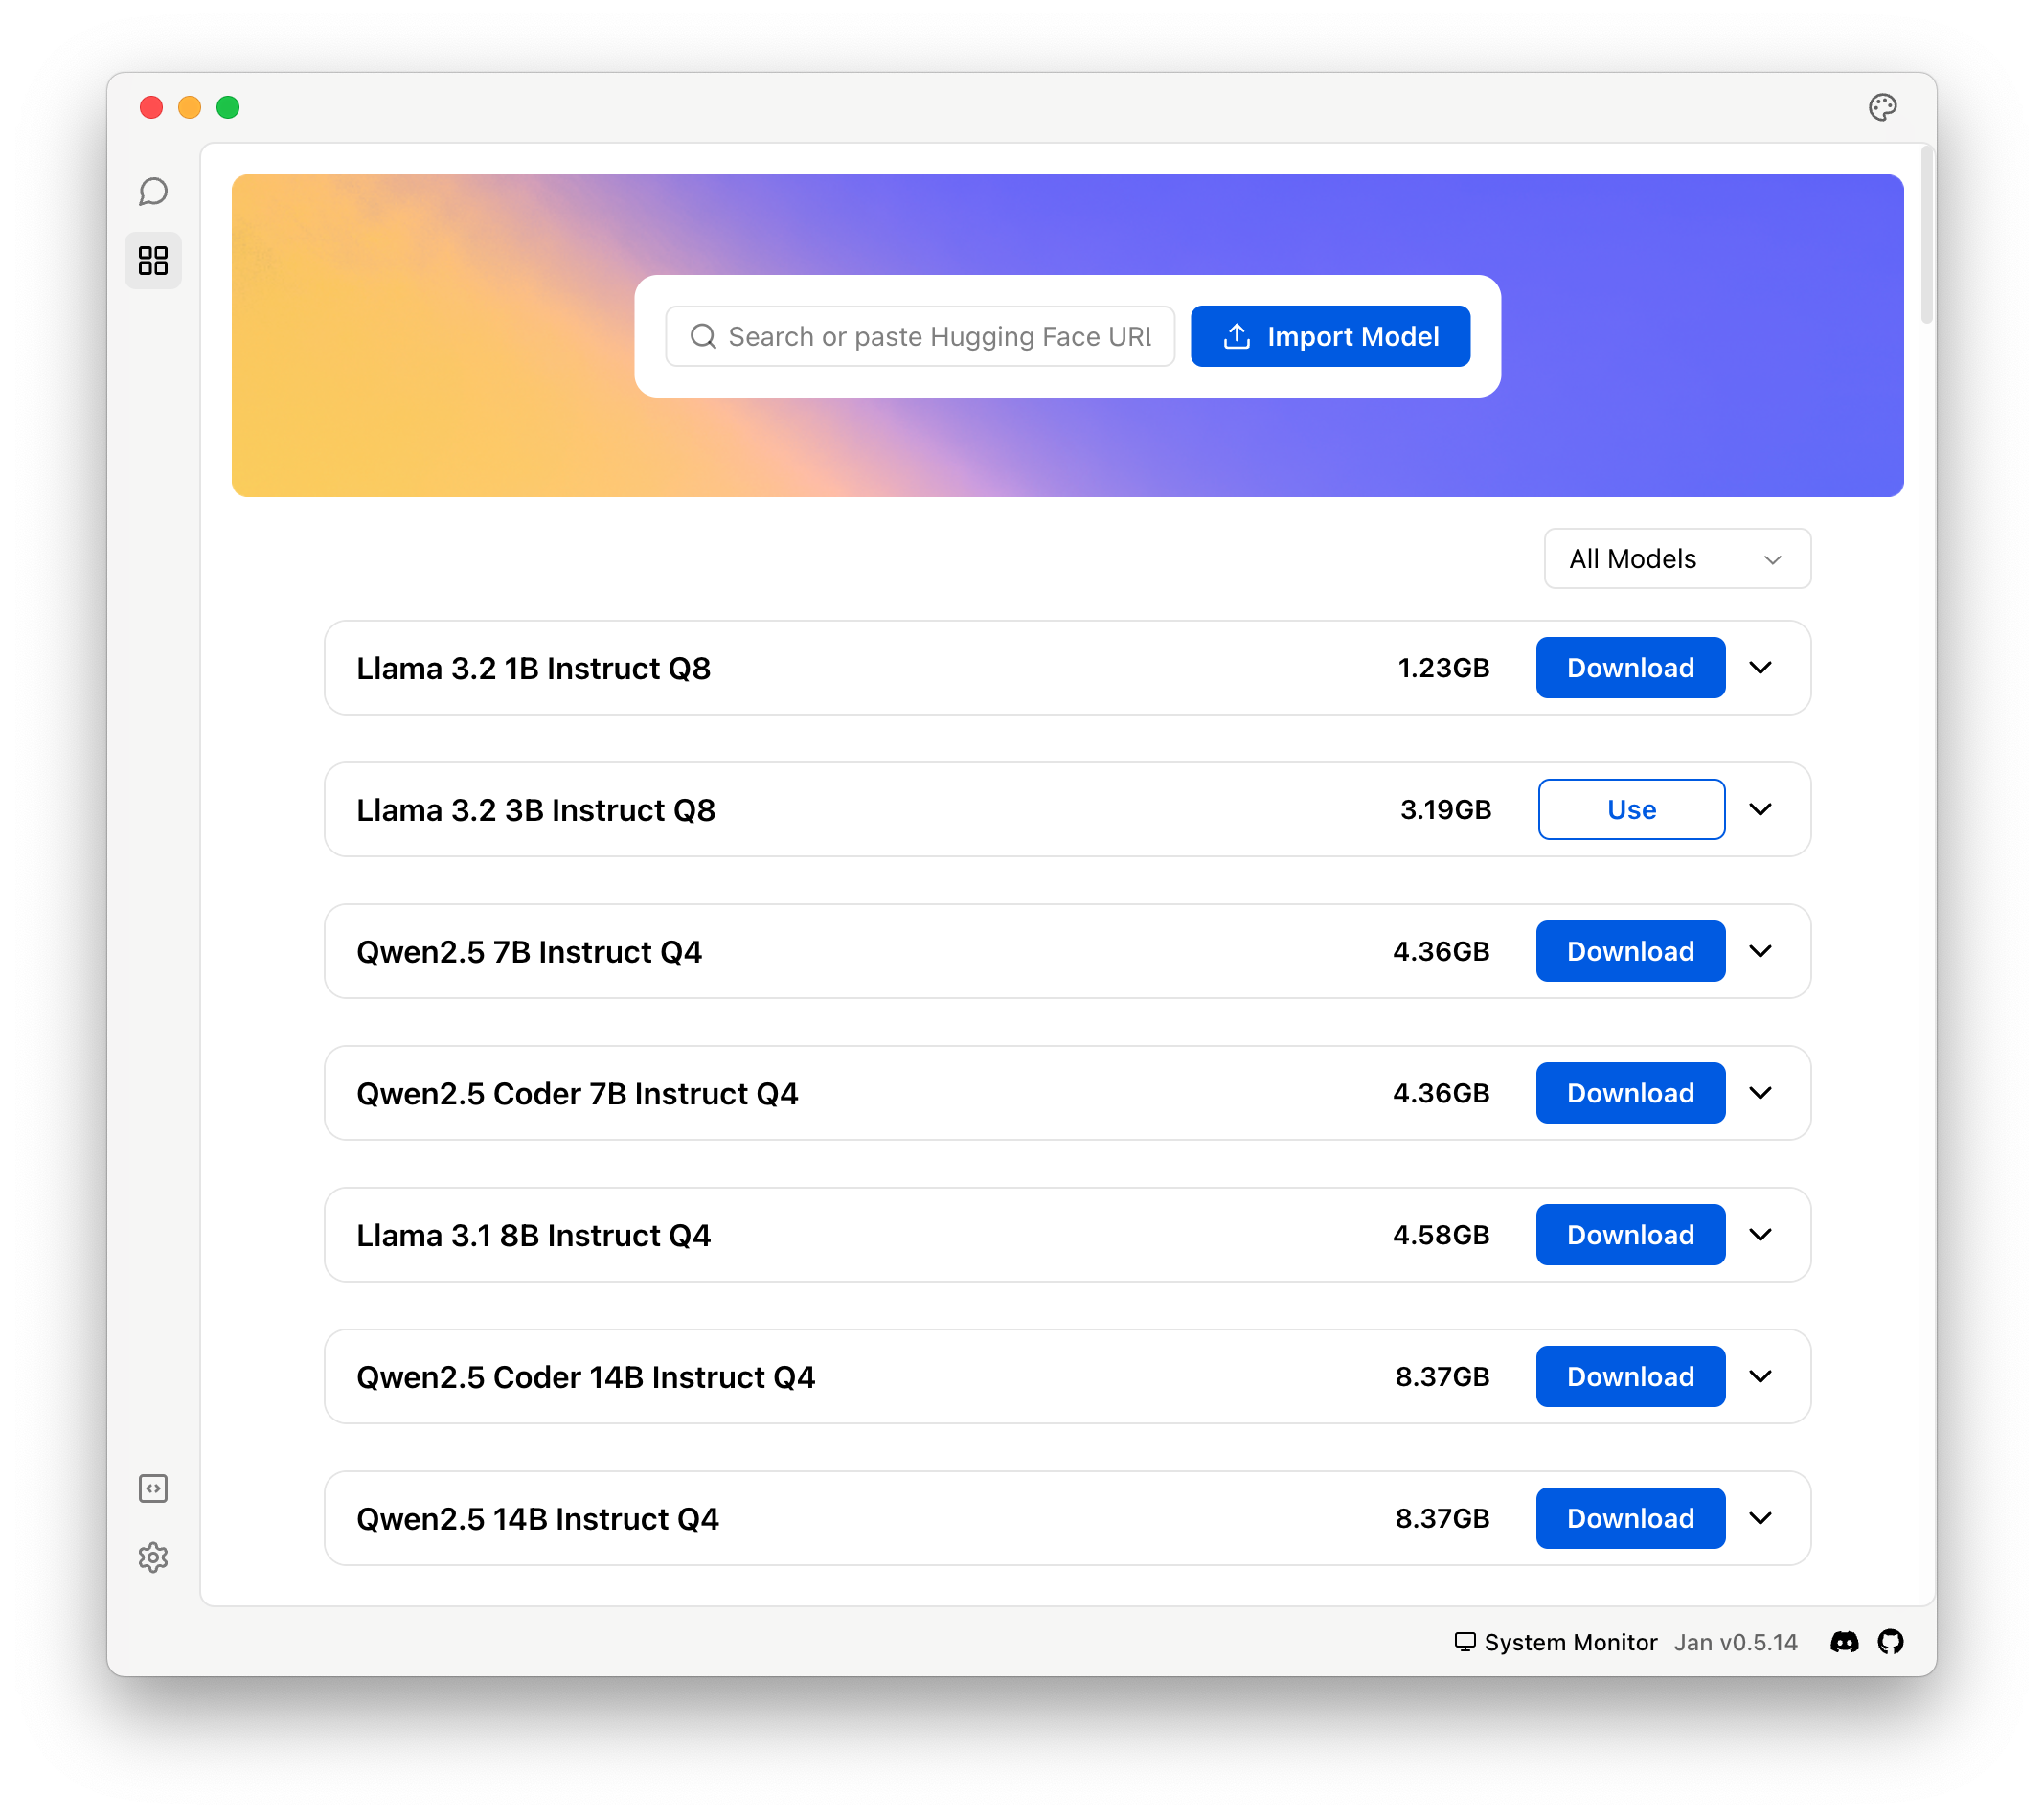Open the All Models filter dropdown
The image size is (2044, 1818).
click(1675, 558)
